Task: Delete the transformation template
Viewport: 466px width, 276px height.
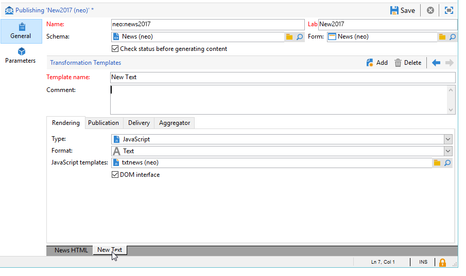Action: (408, 63)
